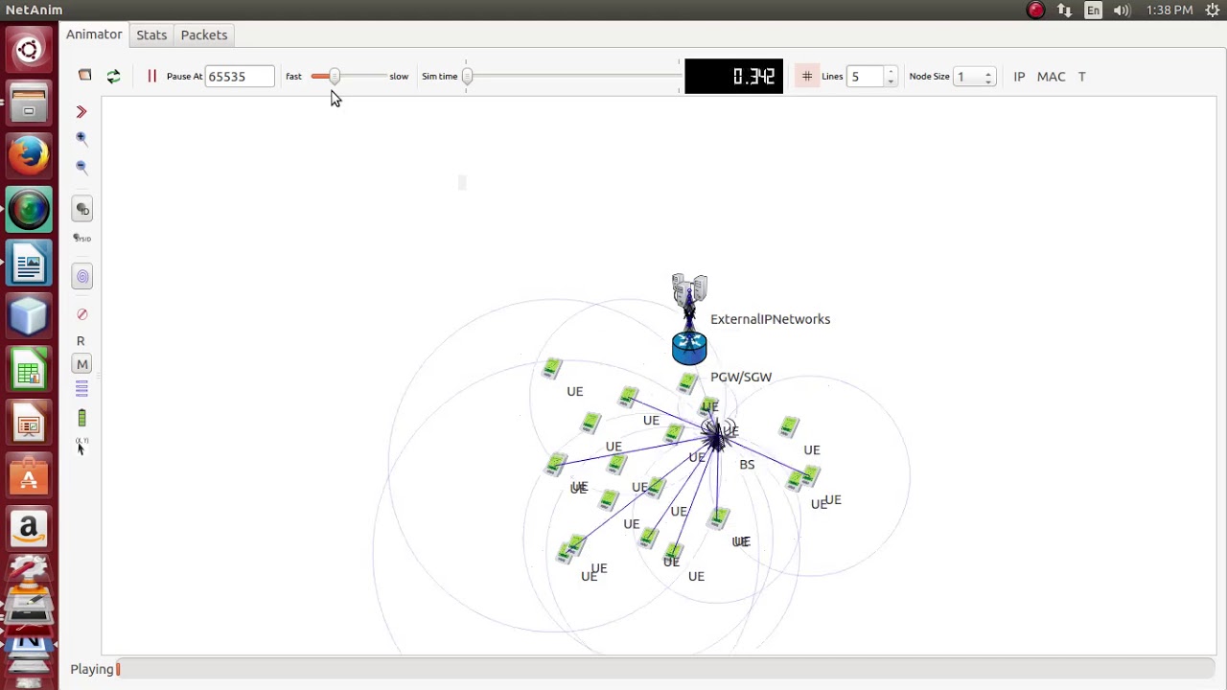Open the XML trace file icon
The image size is (1227, 690).
[x=84, y=76]
